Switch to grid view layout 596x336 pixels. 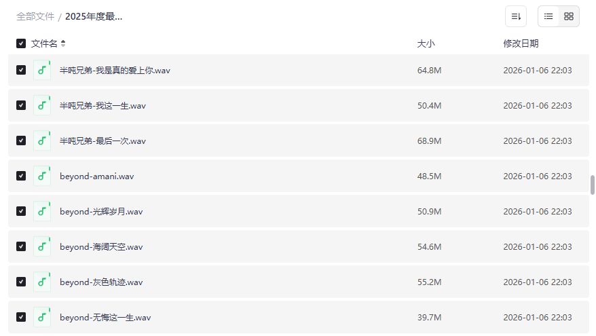pyautogui.click(x=569, y=16)
